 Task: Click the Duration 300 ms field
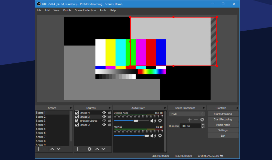click(190, 126)
